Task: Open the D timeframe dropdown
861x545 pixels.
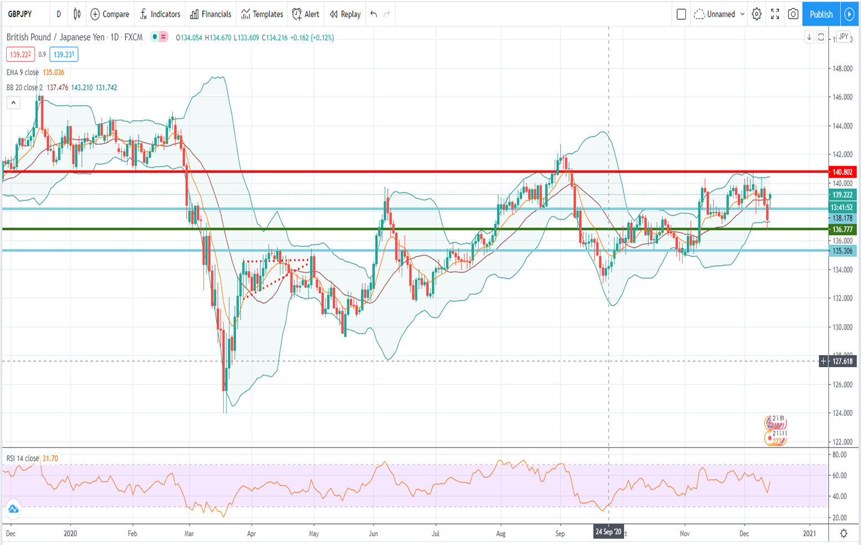Action: tap(58, 14)
